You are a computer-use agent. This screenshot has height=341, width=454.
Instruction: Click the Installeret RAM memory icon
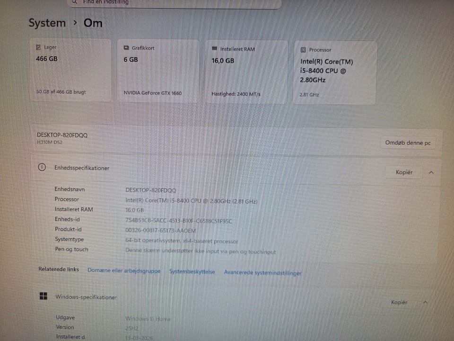tap(215, 49)
